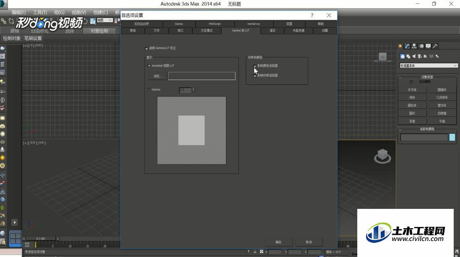Select the Shapes category icon
This screenshot has width=460, height=257.
(x=408, y=56)
